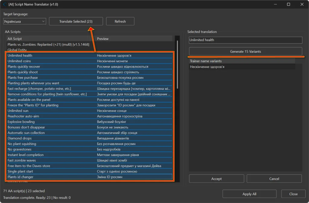The image size is (309, 203).
Task: Select the Peashooter auto-aim row
Action: coord(89,116)
